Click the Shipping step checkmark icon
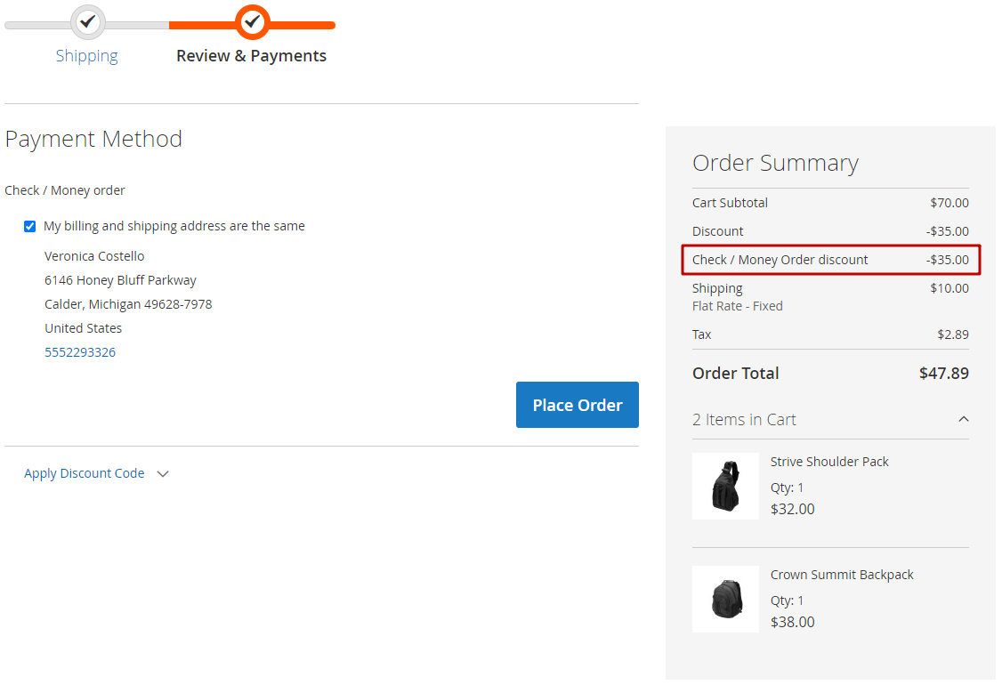Image resolution: width=1002 pixels, height=685 pixels. coord(87,21)
